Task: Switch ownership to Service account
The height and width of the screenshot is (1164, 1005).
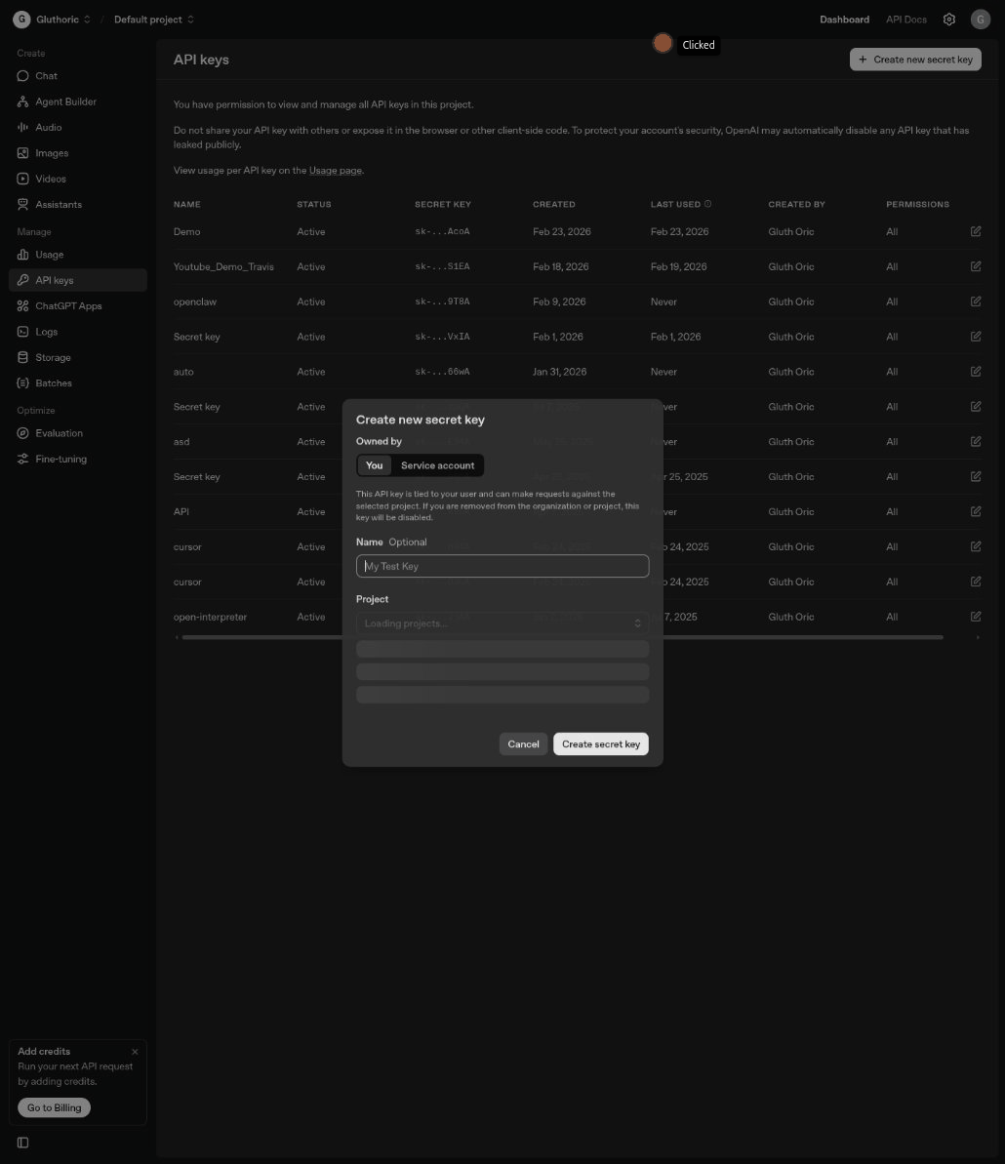Action: coord(437,465)
